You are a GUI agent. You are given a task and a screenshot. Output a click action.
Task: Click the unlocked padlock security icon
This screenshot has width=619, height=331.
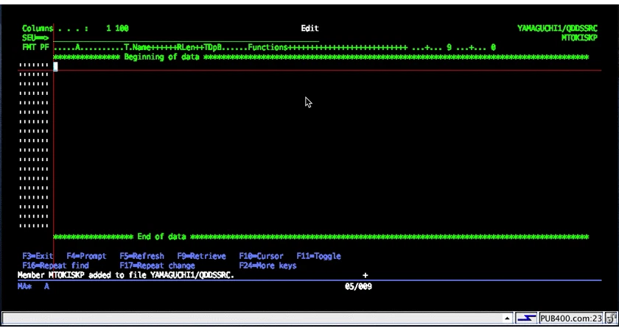click(611, 318)
